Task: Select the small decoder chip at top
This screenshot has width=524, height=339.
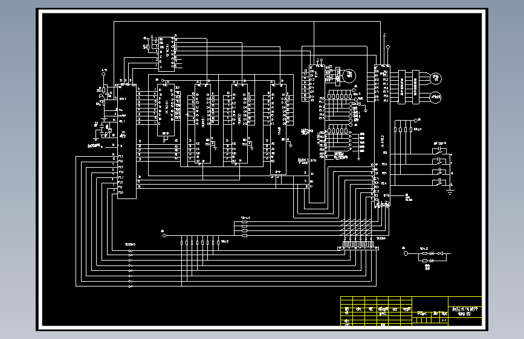Action: 166,54
